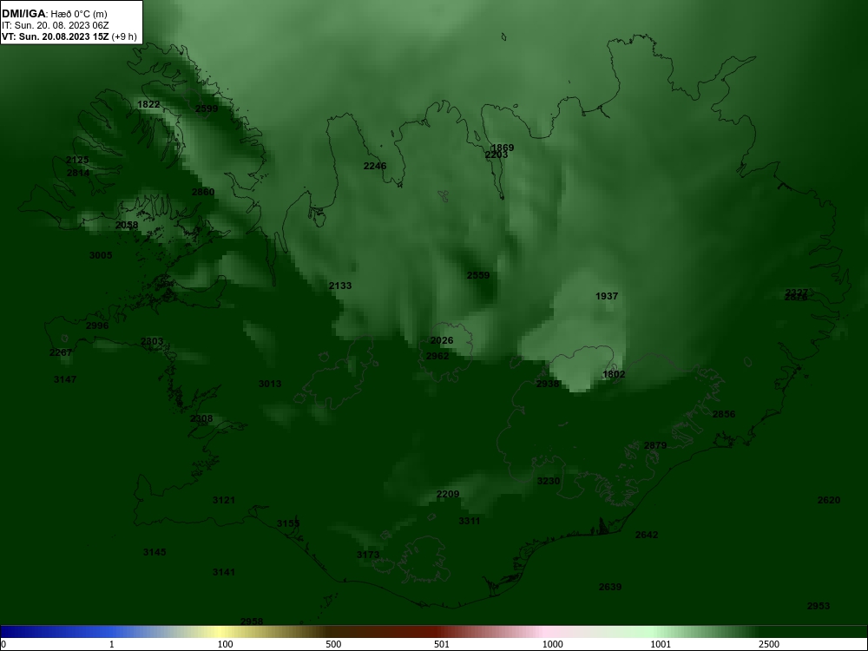This screenshot has width=868, height=651.
Task: Click the yellow color scale segment near 100
Action: click(x=221, y=632)
